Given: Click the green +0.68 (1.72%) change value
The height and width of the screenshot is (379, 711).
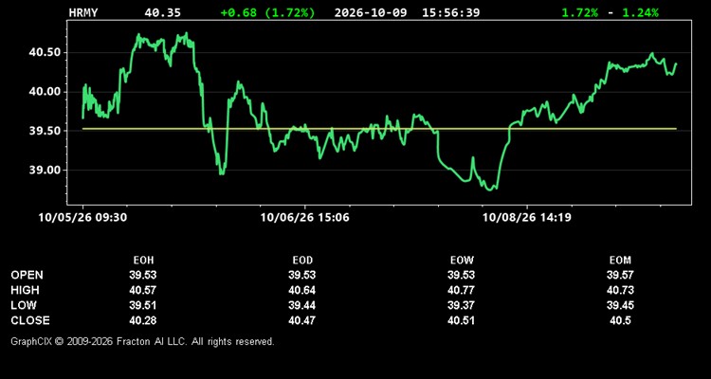Looking at the screenshot, I should coord(267,12).
